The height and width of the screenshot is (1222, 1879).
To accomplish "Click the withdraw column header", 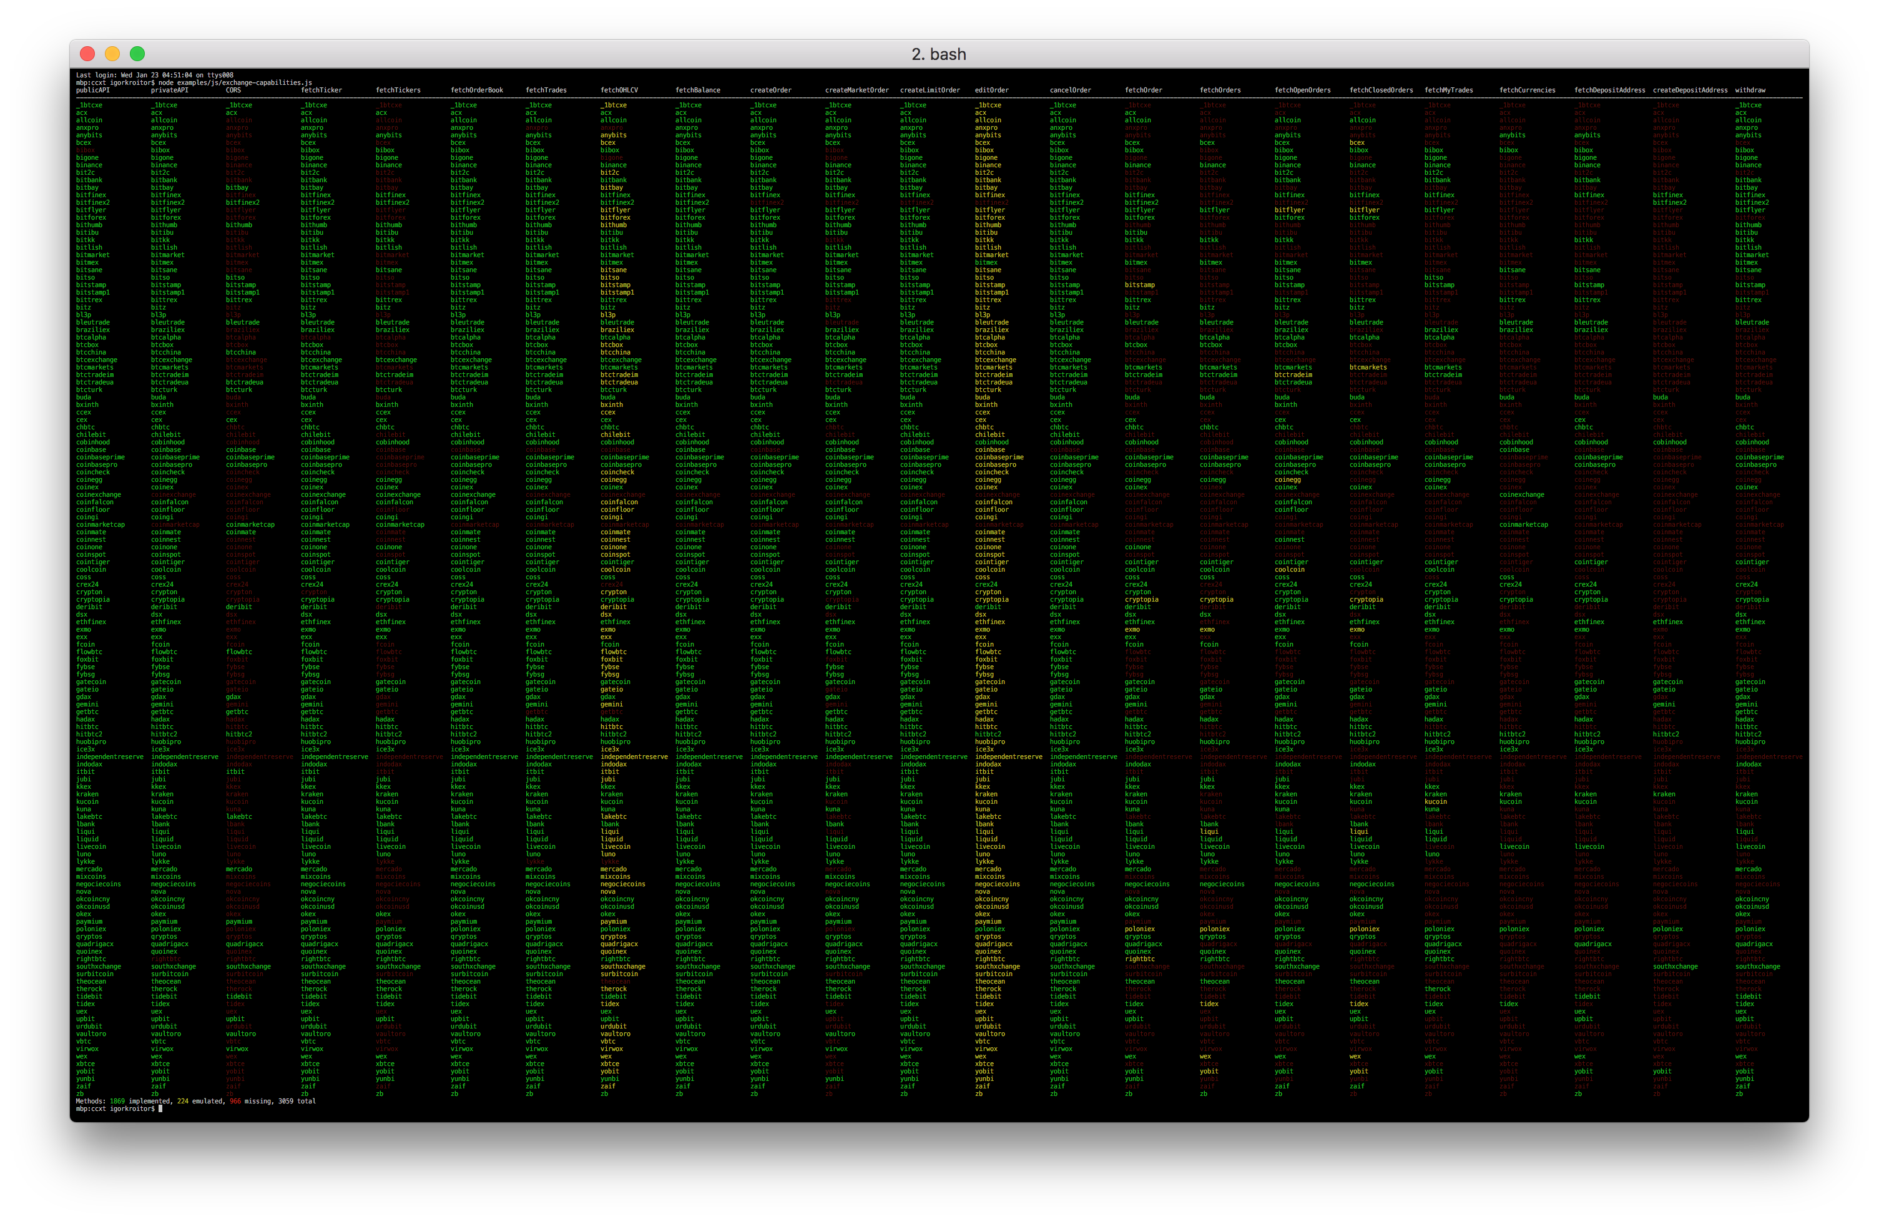I will [1750, 90].
